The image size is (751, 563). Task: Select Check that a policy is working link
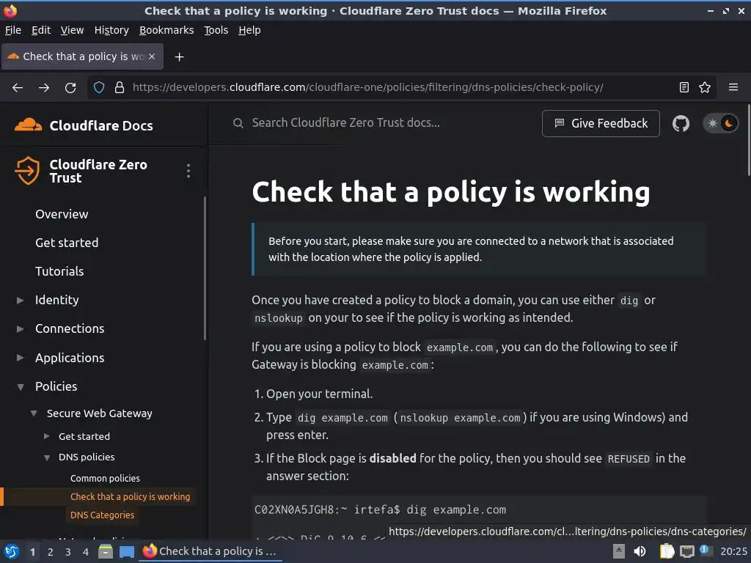(x=131, y=497)
